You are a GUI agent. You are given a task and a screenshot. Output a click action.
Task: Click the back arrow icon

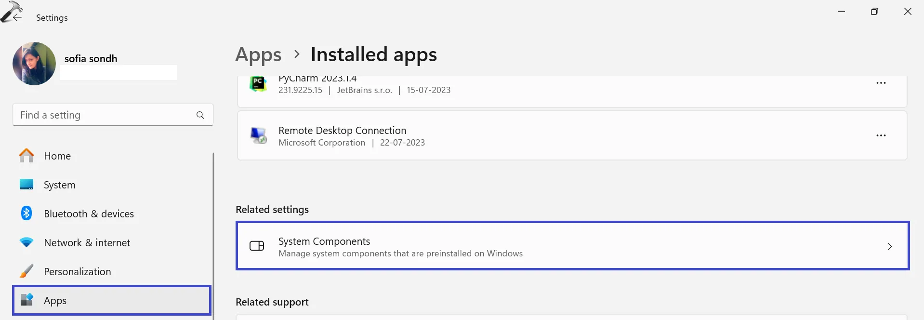pos(17,17)
